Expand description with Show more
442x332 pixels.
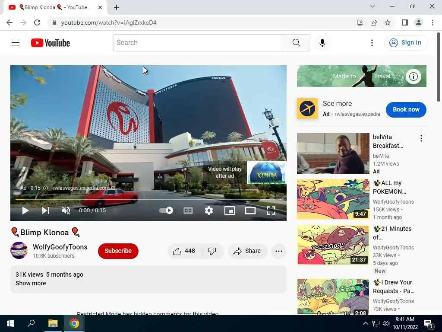[x=31, y=283]
